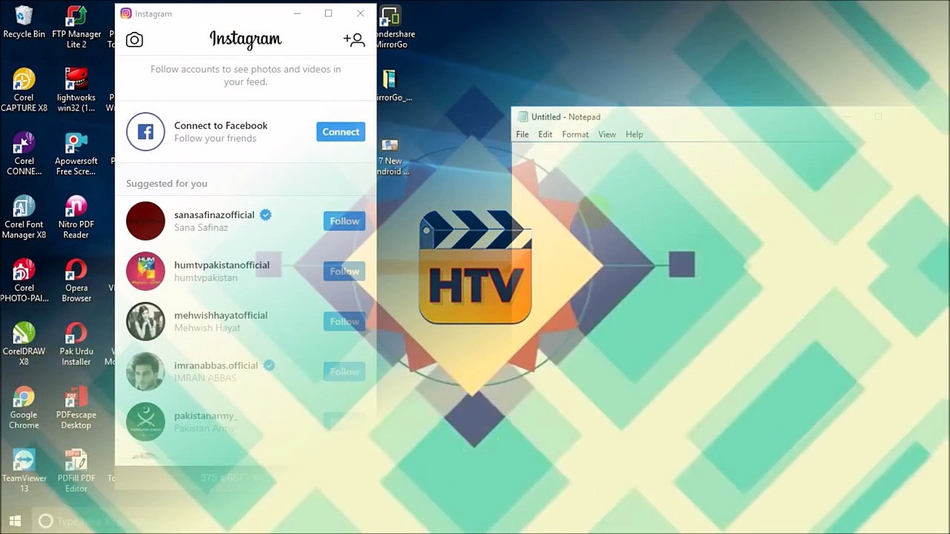This screenshot has width=950, height=534.
Task: Click the Facebook logo icon
Action: click(x=145, y=132)
